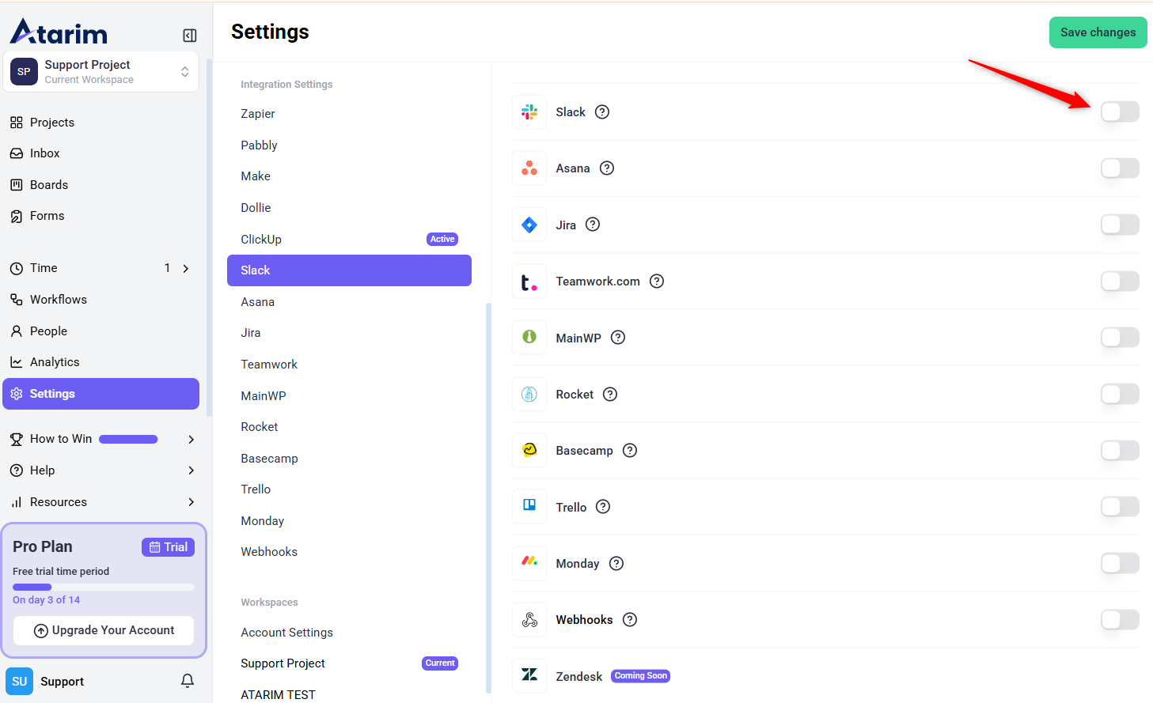Viewport: 1153px width, 703px height.
Task: Open the help icon beside Basecamp
Action: pos(630,451)
